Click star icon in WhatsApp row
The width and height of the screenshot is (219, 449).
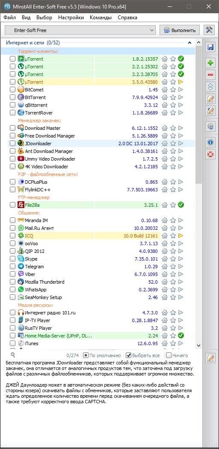pyautogui.click(x=173, y=290)
